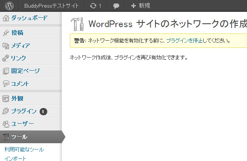247x161 pixels.
Task: Open the コメント sidebar menu
Action: tap(20, 83)
